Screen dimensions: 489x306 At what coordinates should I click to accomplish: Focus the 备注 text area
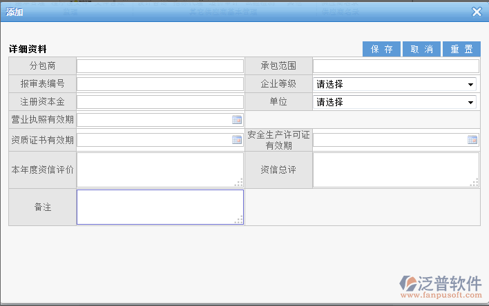tap(160, 207)
